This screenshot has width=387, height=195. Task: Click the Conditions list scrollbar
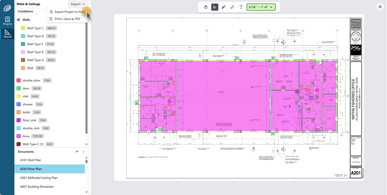(x=86, y=78)
